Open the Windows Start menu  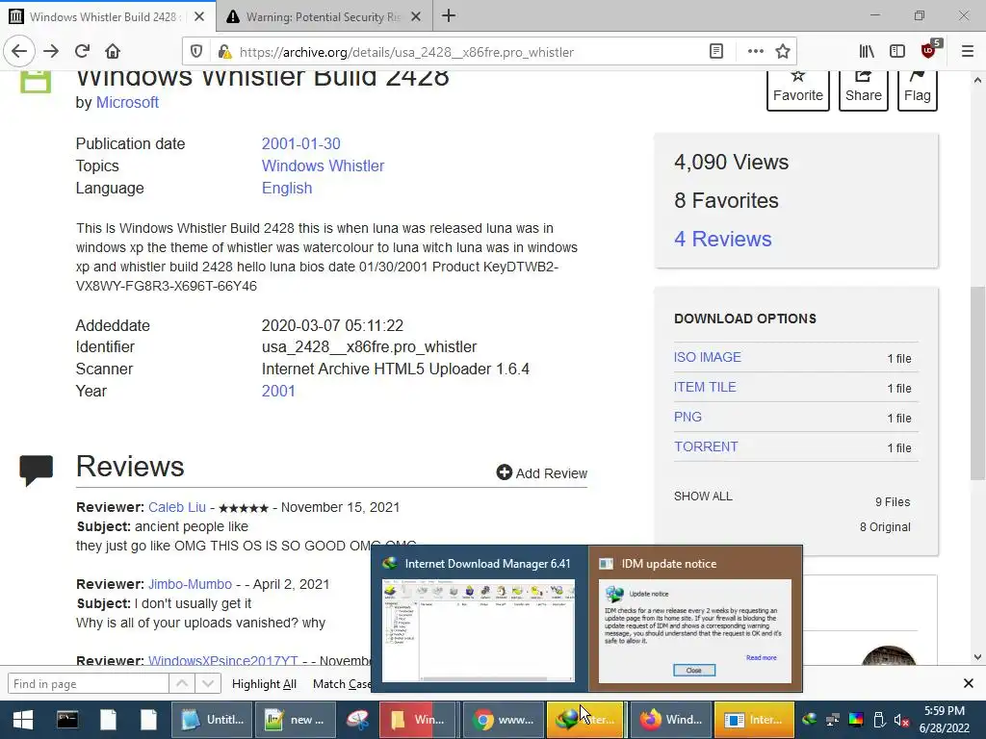[23, 720]
